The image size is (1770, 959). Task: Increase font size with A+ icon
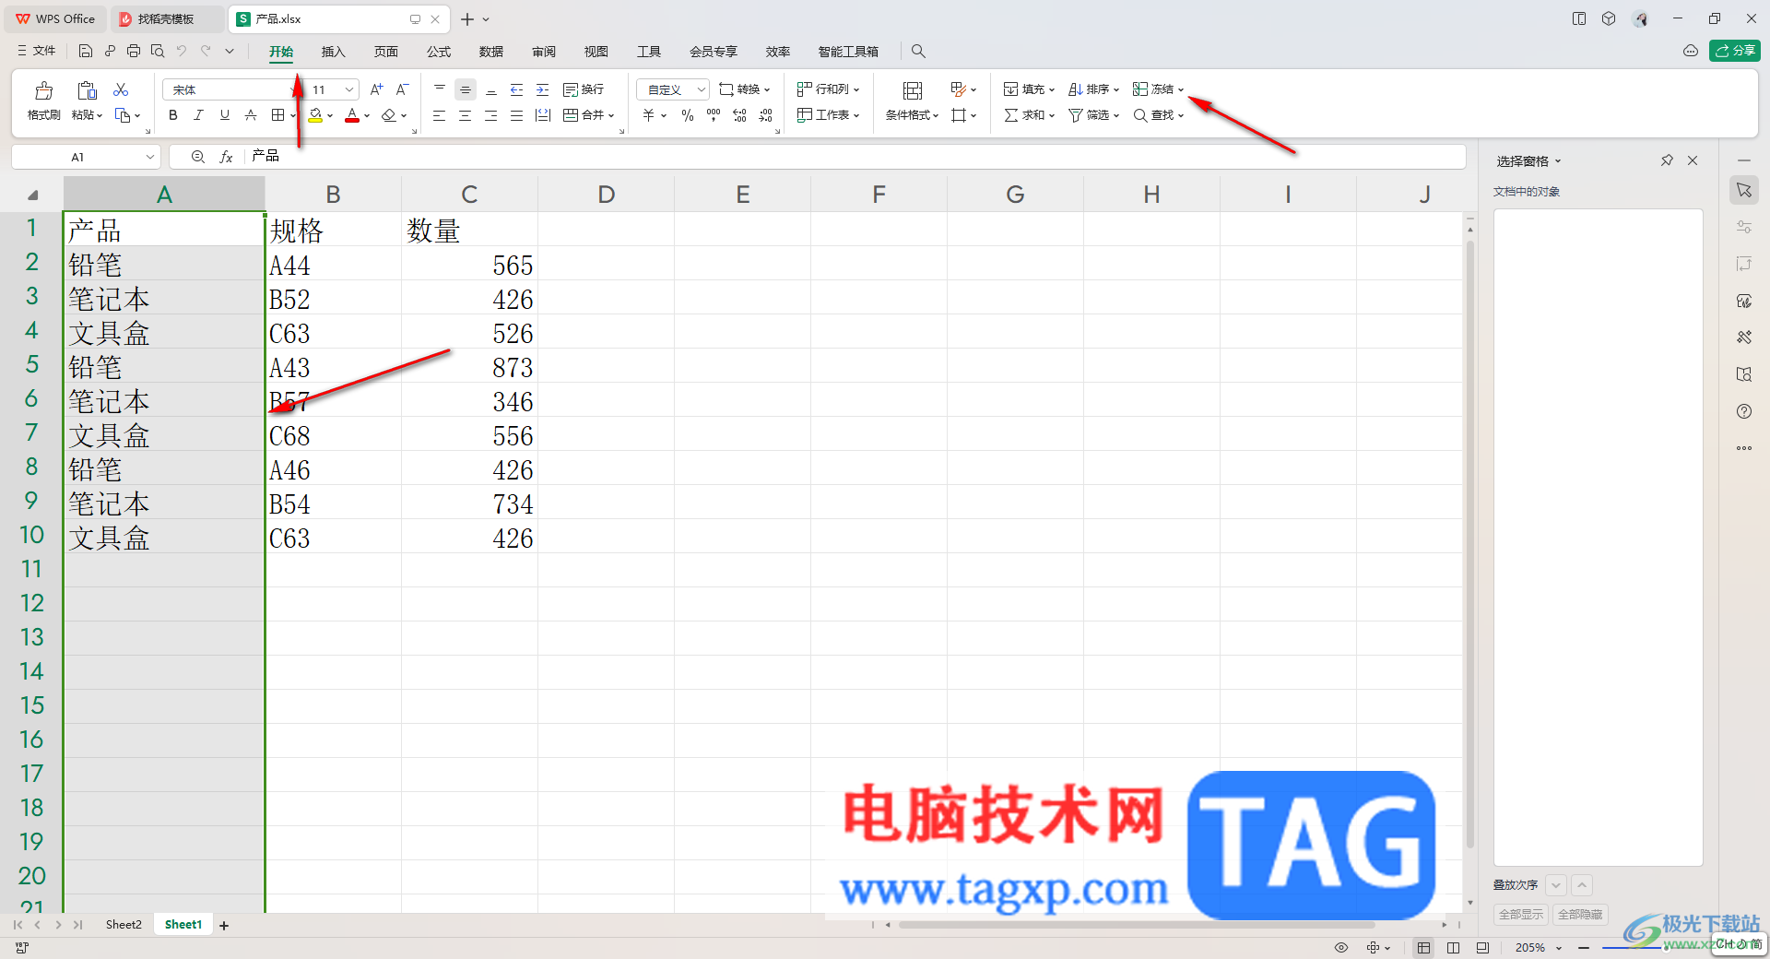coord(376,89)
